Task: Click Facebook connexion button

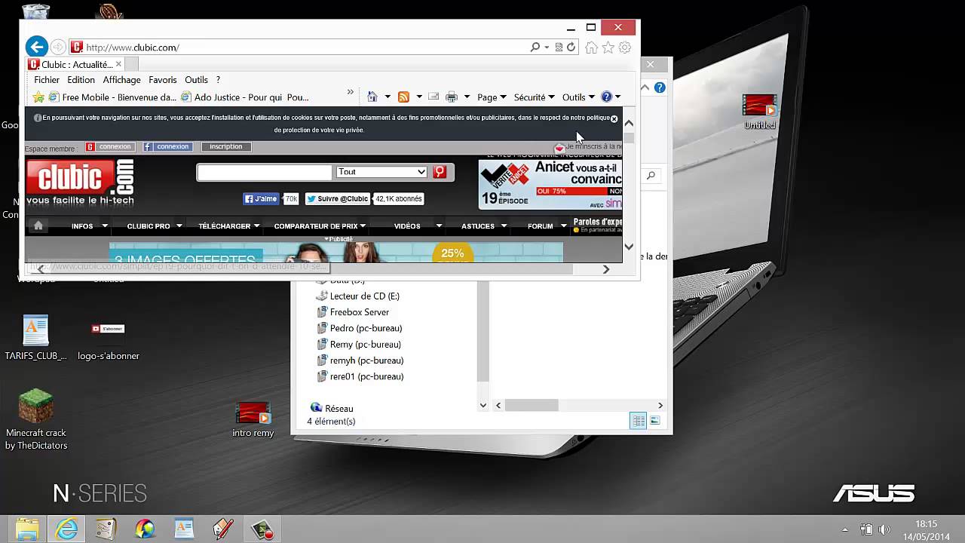Action: (167, 147)
